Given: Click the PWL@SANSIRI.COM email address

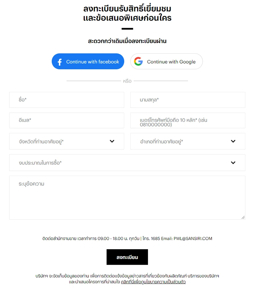Looking at the screenshot, I should [193, 239].
